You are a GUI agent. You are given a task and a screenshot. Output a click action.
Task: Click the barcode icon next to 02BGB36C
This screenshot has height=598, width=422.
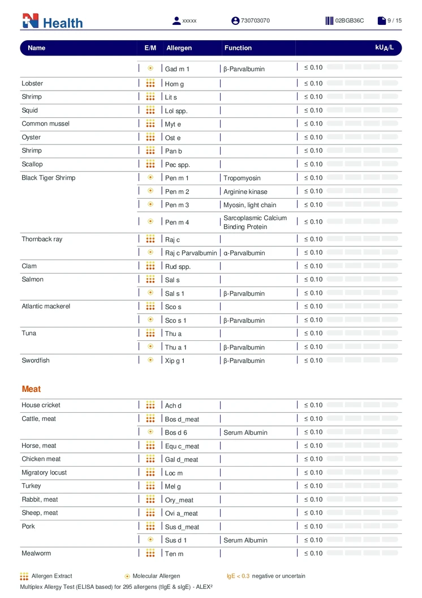click(329, 21)
